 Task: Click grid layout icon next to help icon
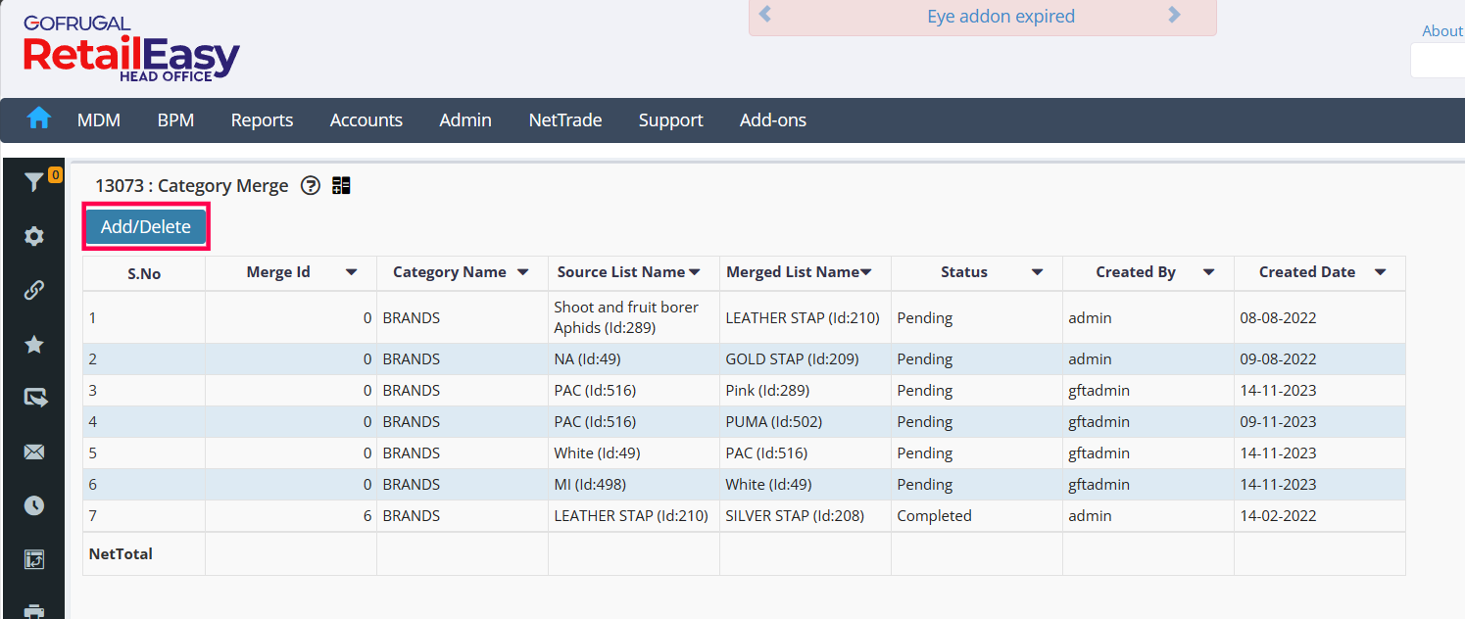click(x=341, y=185)
